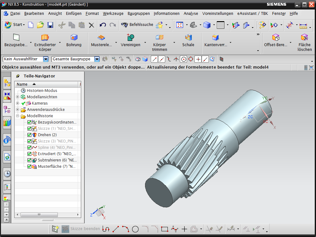
Task: Toggle the Musterfläche (7) checkbox
Action: pos(29,167)
